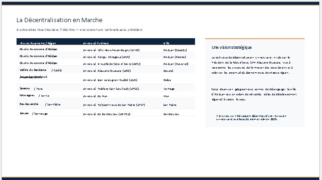Viewport: 322px width, 180px height.
Task: Click the 'Bouaké' city cell
Action: 168,71
